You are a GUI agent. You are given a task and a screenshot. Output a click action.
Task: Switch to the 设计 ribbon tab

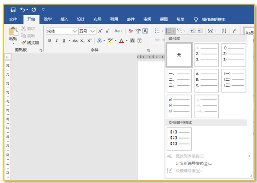(81, 19)
